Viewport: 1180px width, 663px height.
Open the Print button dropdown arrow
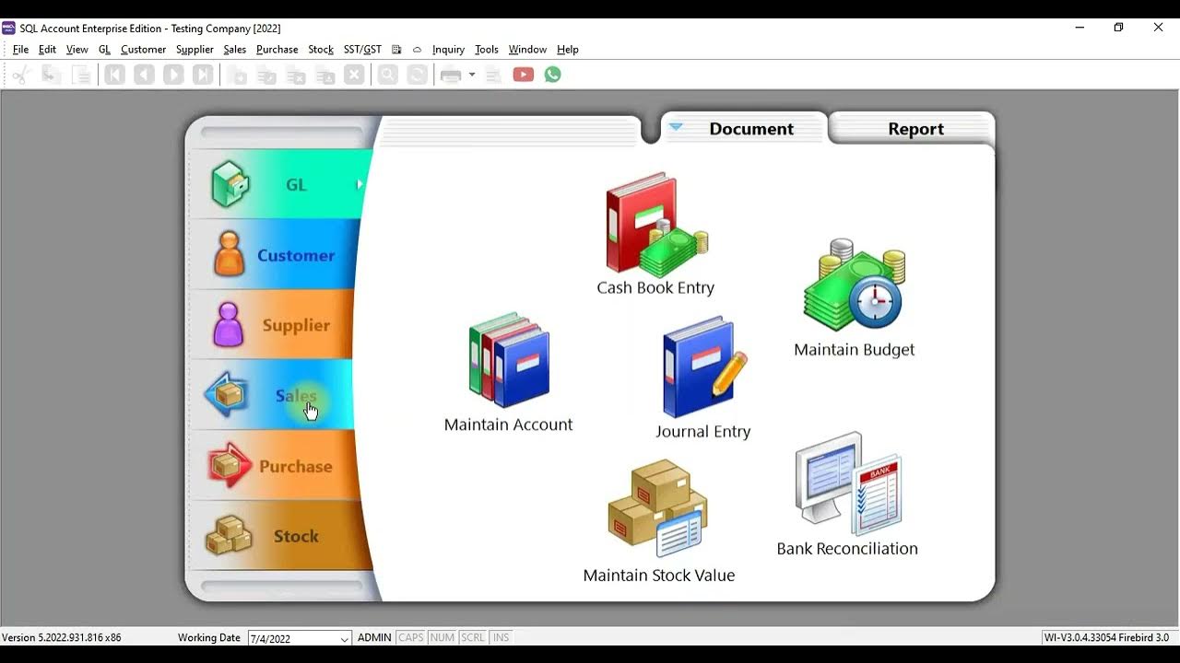point(472,75)
